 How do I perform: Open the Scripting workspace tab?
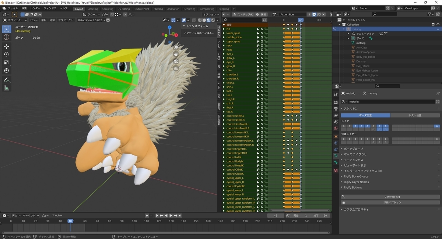224,9
